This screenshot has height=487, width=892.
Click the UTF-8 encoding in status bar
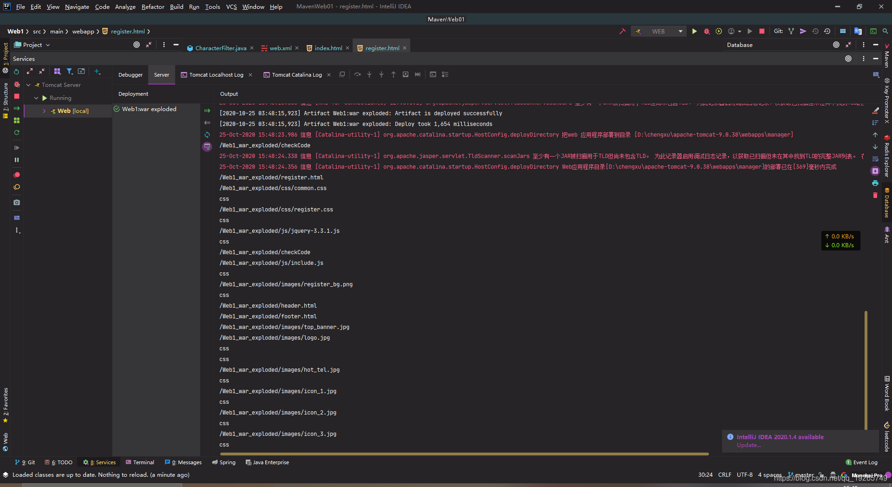point(744,475)
